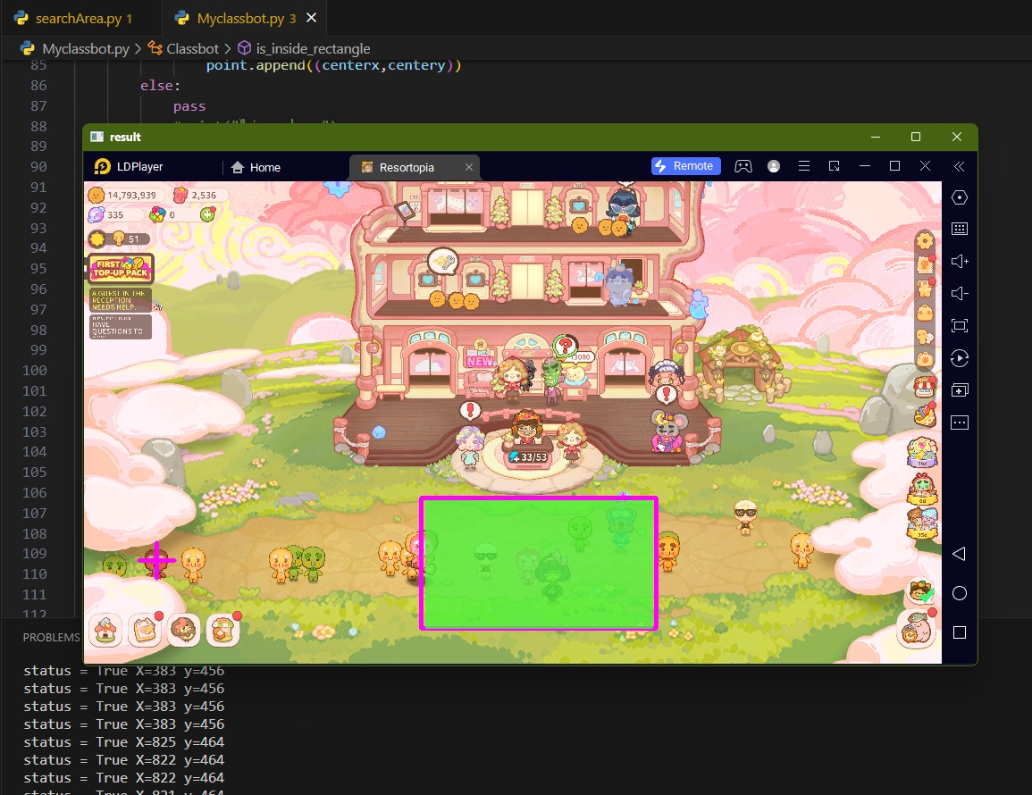Increase emulator volume in LDPlayer sidebar
The height and width of the screenshot is (795, 1032).
pos(960,261)
